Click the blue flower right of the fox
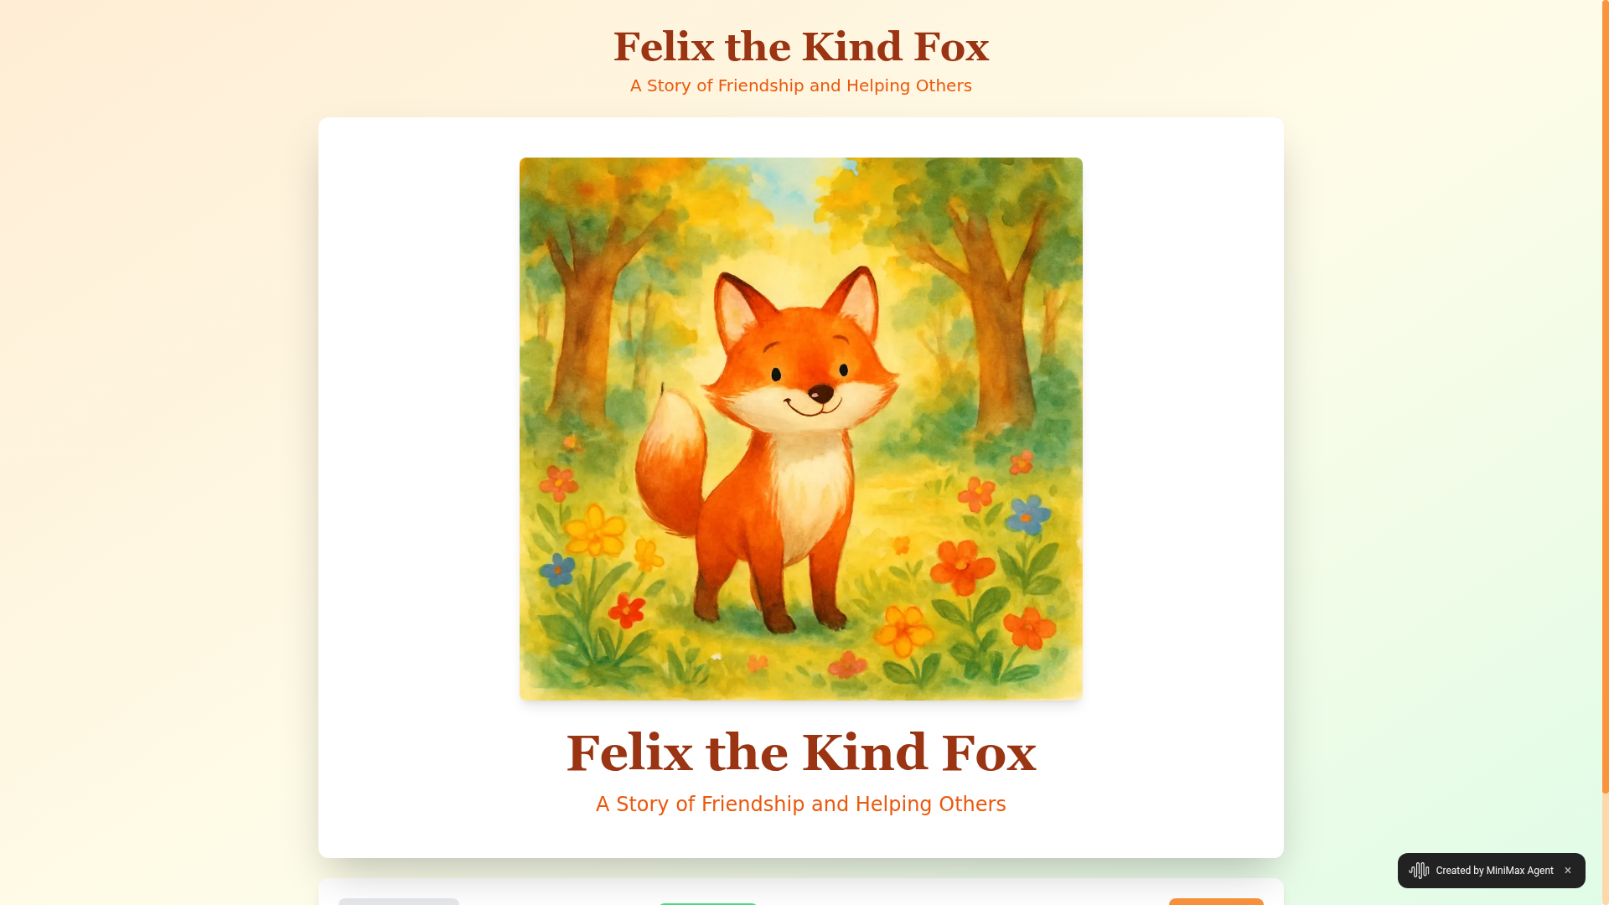The image size is (1609, 905). coord(1027,514)
